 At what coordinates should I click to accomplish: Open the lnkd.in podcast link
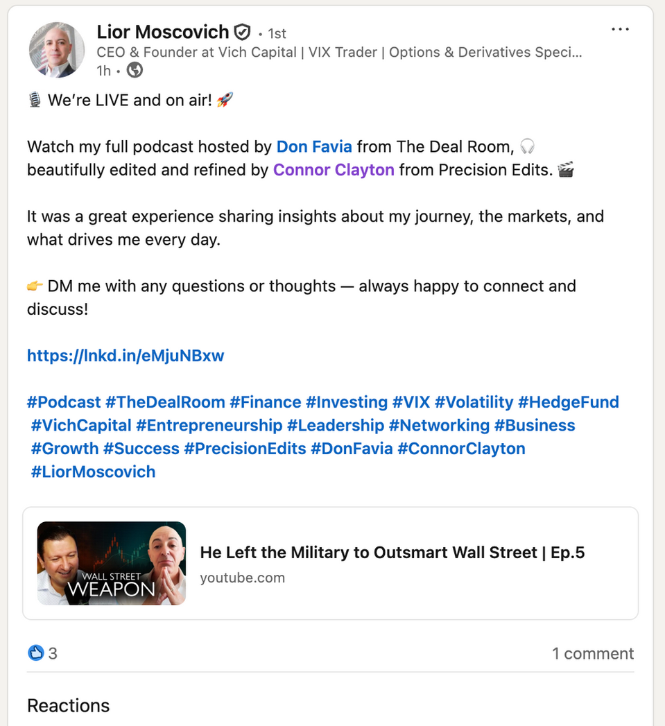pos(126,356)
